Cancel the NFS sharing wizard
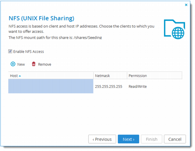195x151 pixels. point(175,139)
